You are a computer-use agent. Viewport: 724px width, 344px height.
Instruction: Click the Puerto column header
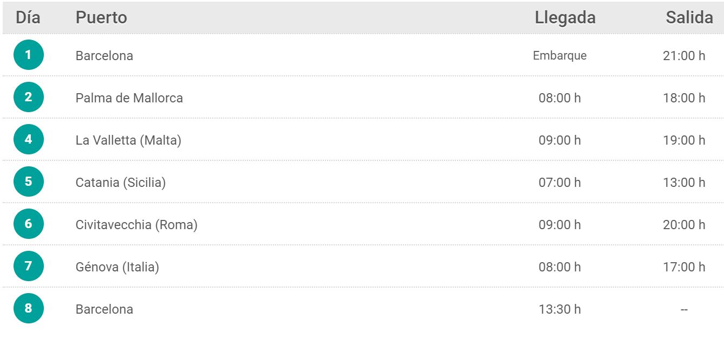[101, 17]
